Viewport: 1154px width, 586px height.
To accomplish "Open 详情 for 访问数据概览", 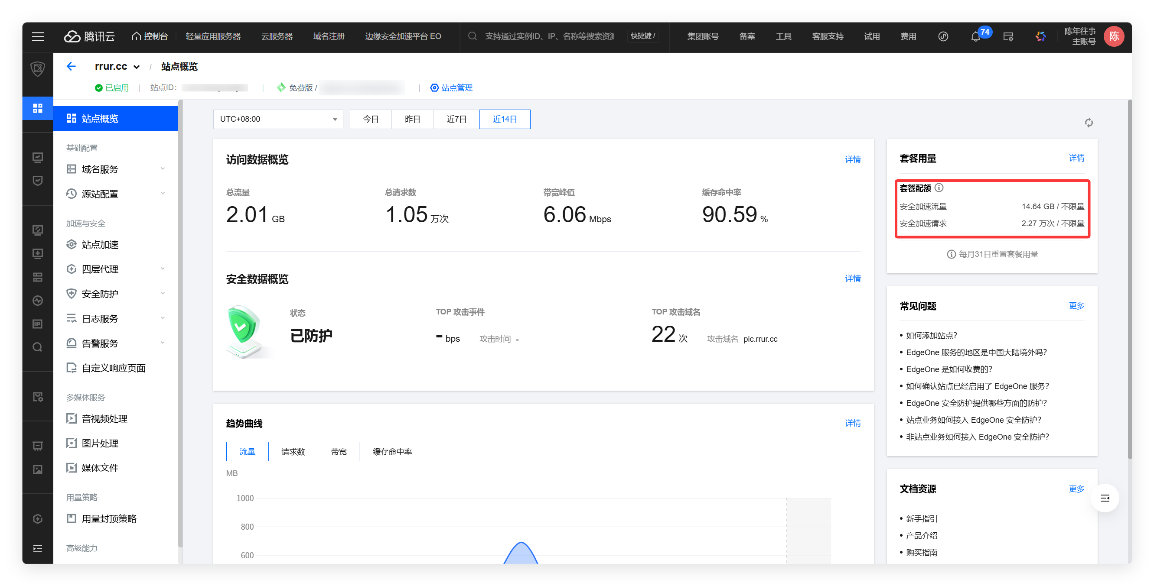I will [x=853, y=159].
